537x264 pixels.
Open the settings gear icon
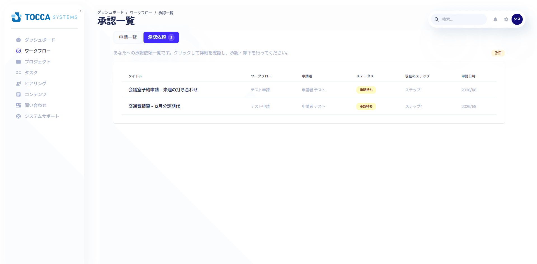(506, 19)
